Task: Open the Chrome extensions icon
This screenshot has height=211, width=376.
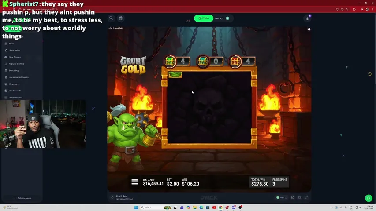Action: coord(354,9)
